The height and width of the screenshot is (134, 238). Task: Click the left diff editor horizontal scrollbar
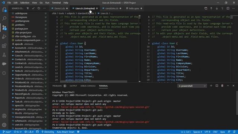[x=93, y=82]
